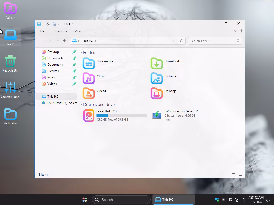
Task: Open the File menu
Action: pyautogui.click(x=42, y=31)
